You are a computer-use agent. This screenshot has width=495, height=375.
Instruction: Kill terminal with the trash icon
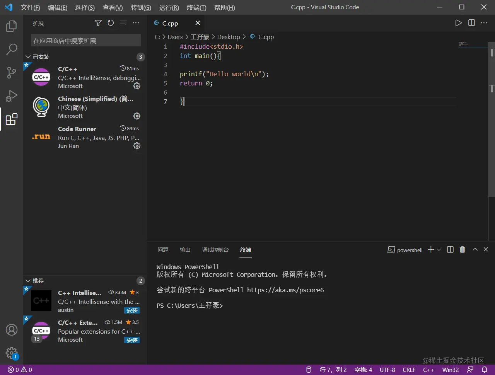pos(462,250)
